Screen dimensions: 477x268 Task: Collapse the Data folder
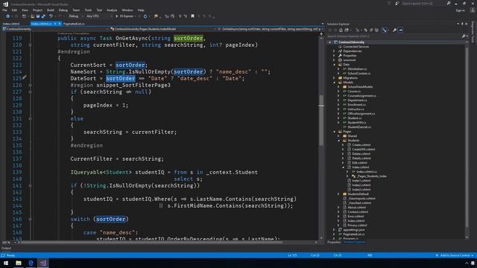pos(335,65)
